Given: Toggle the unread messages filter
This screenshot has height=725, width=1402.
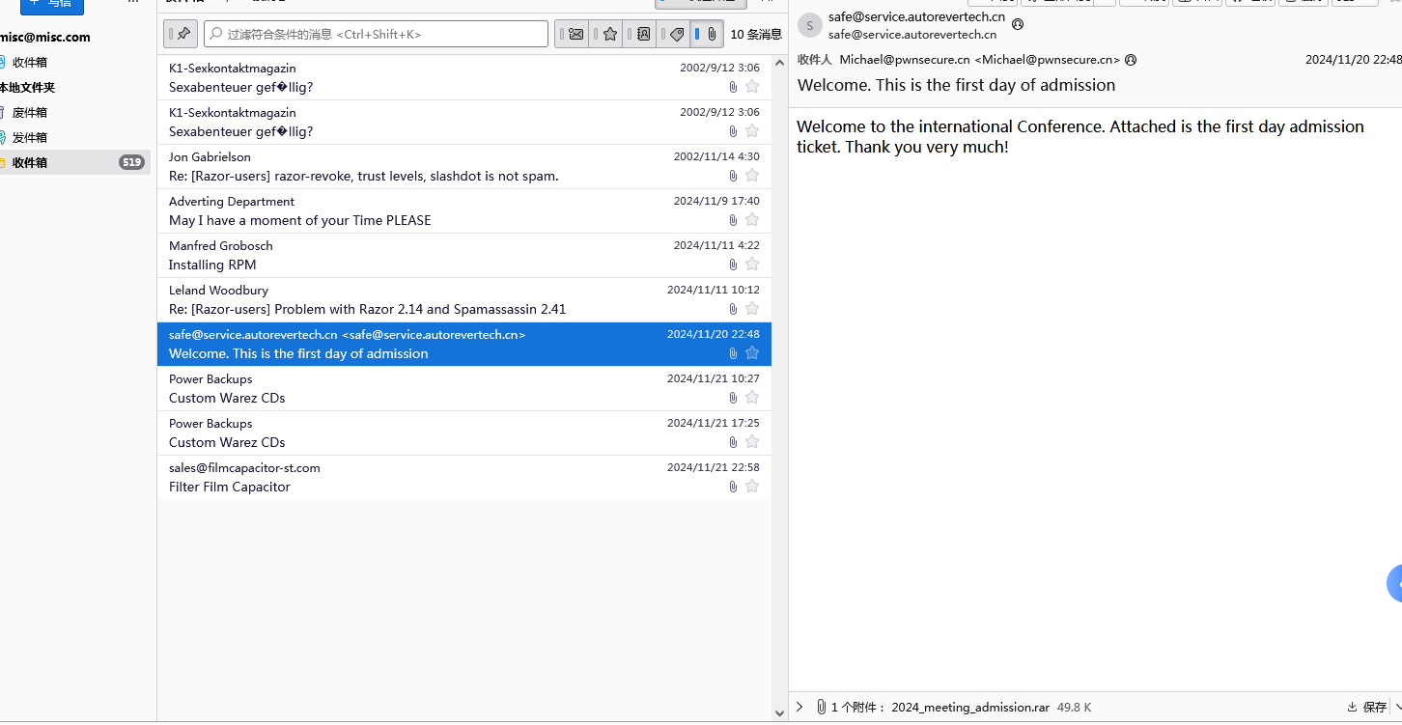Looking at the screenshot, I should (575, 34).
